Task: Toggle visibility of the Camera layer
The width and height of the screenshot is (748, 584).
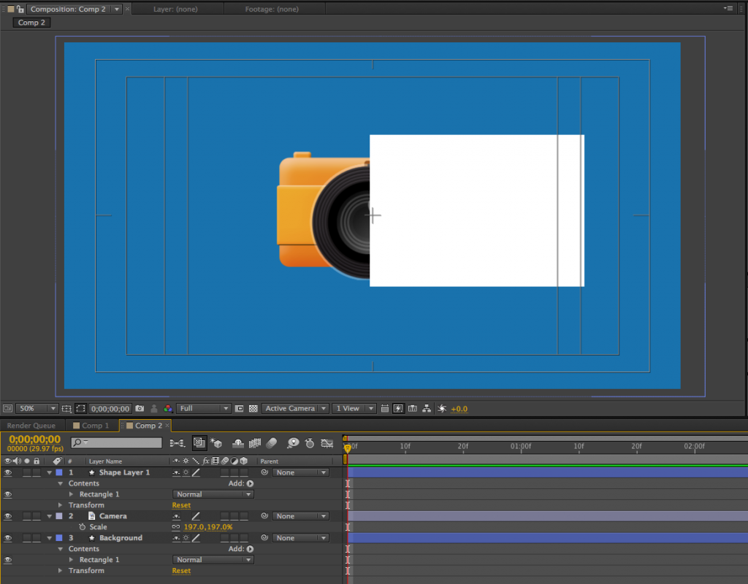Action: tap(7, 516)
